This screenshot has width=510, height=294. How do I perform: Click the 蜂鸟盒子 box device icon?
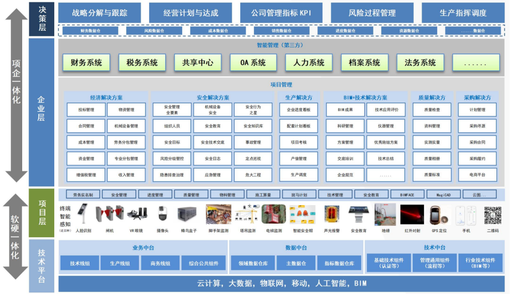(x=187, y=214)
